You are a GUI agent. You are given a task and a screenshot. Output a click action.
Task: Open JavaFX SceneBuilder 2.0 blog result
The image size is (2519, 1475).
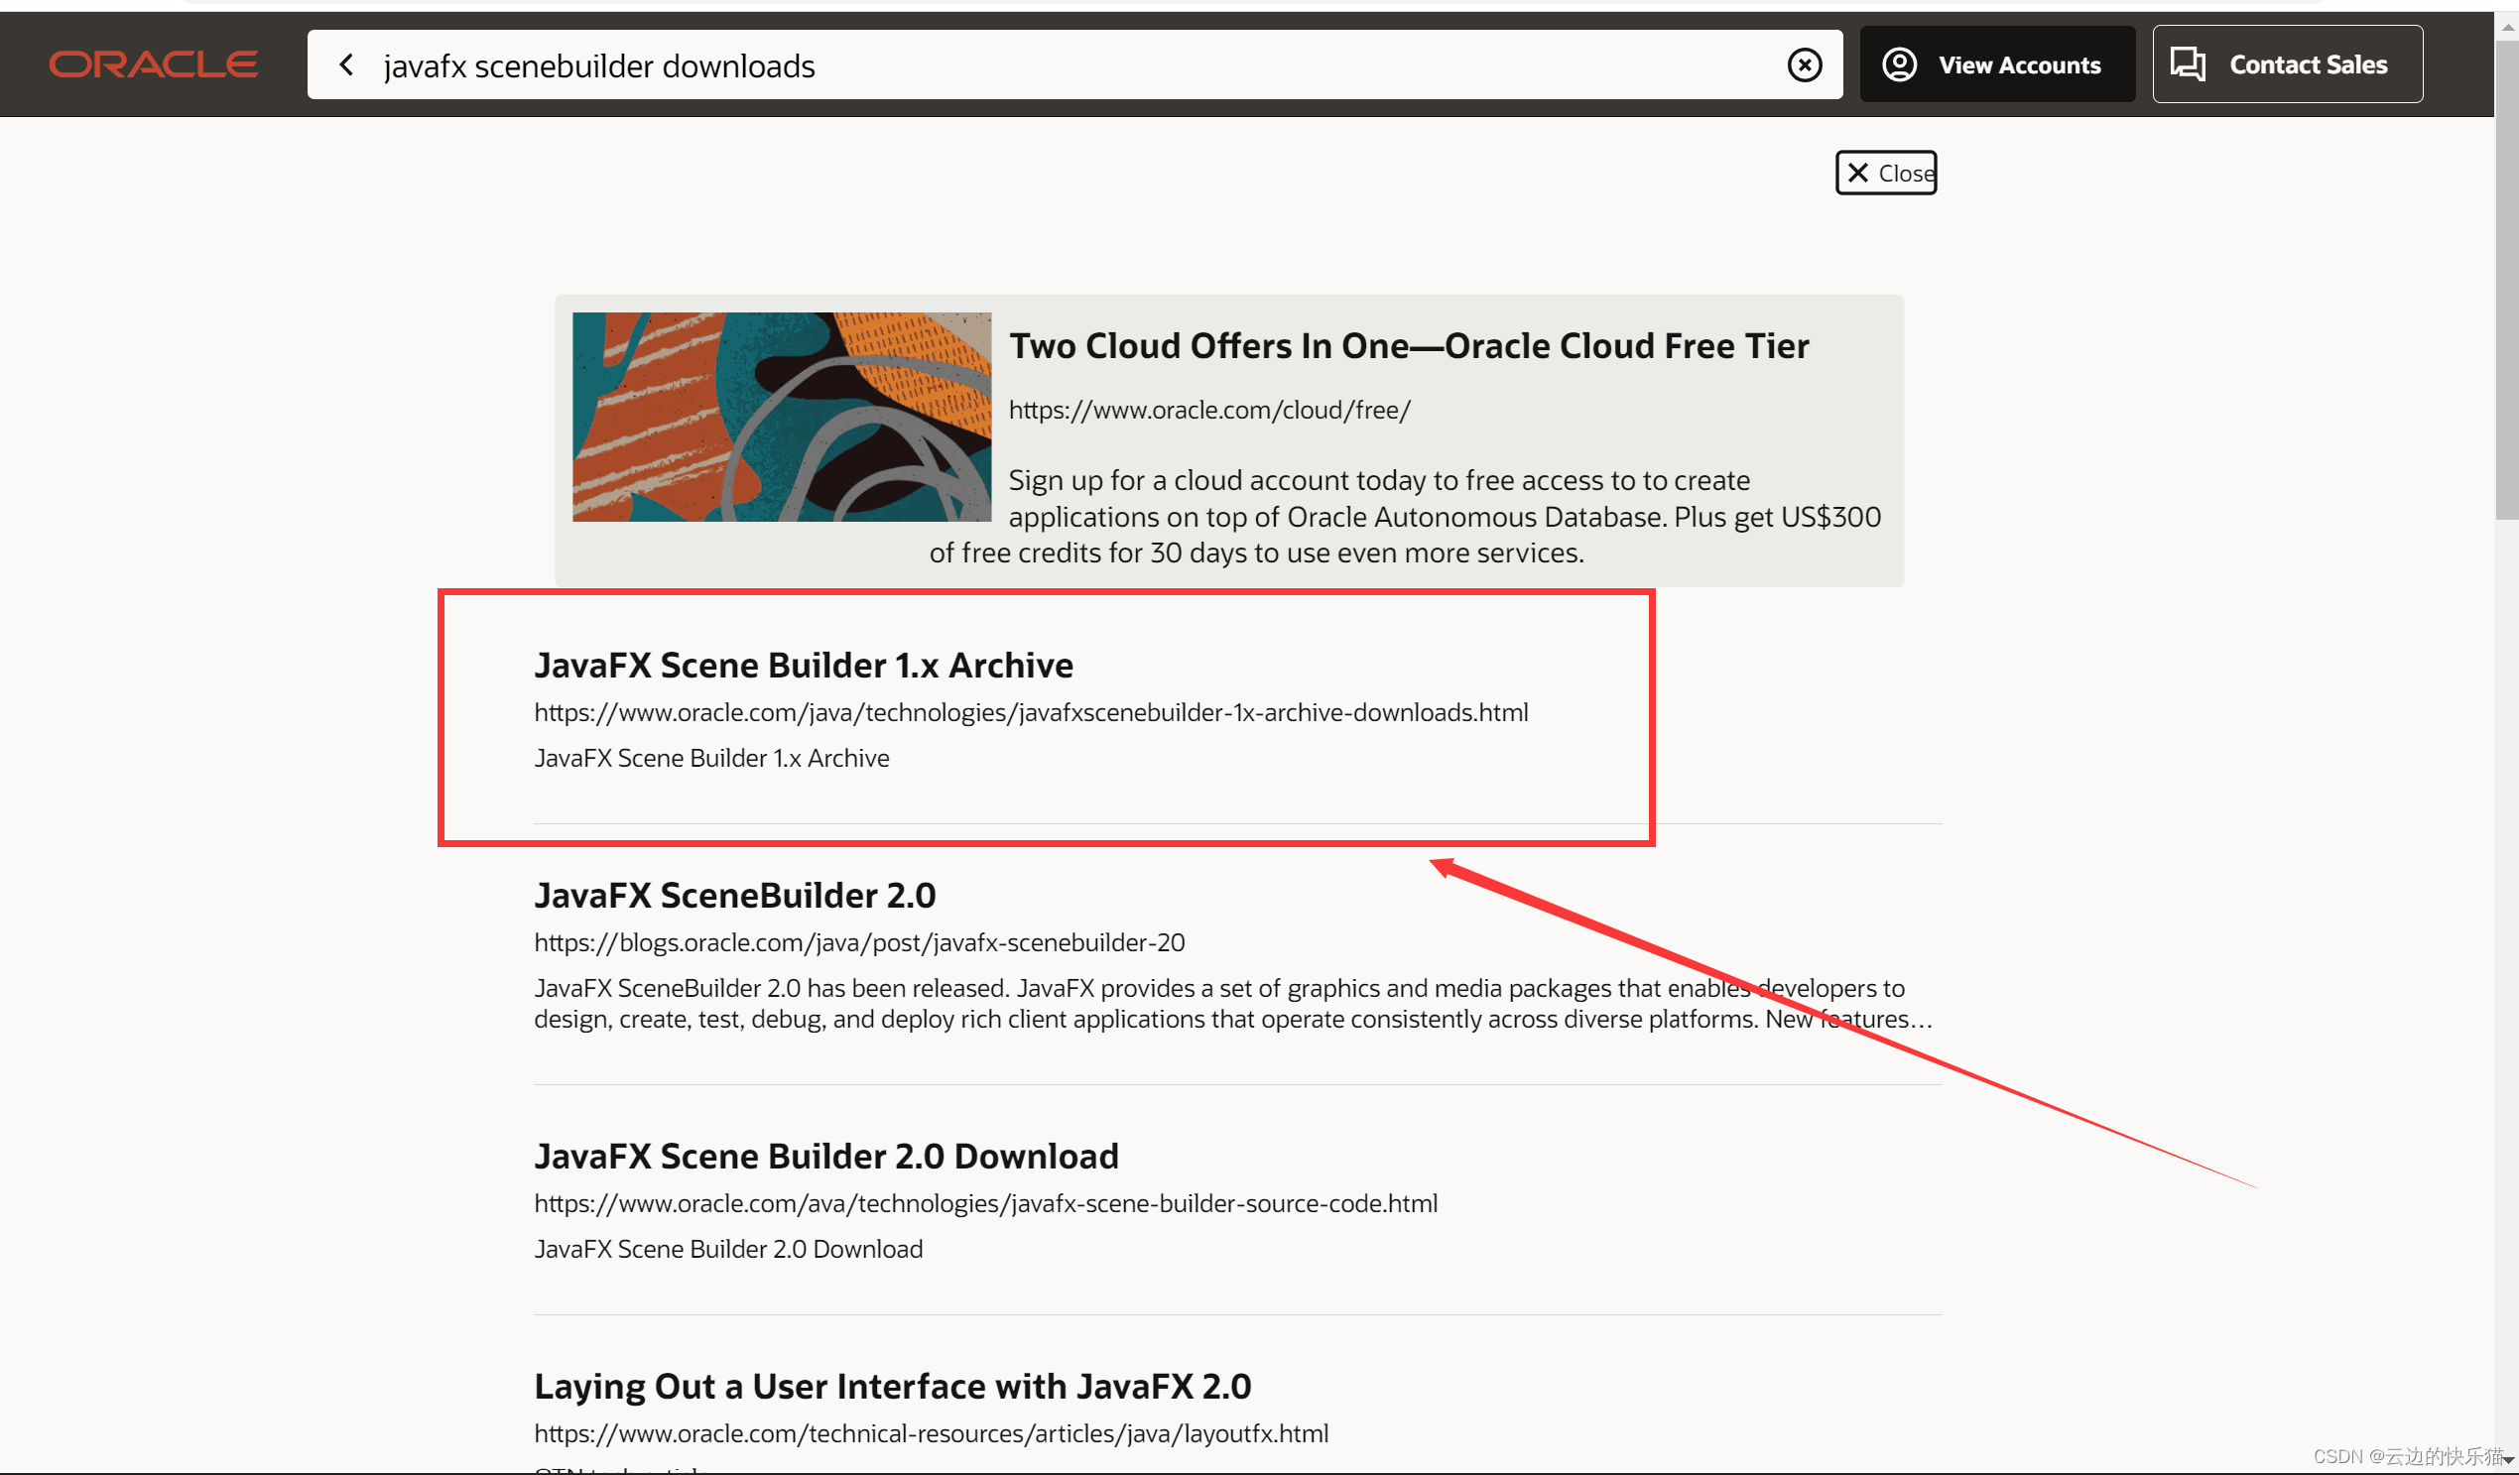tap(735, 896)
